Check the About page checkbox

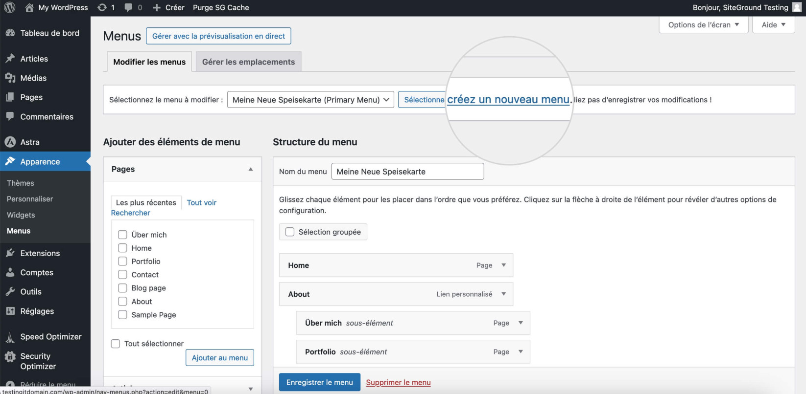point(122,301)
